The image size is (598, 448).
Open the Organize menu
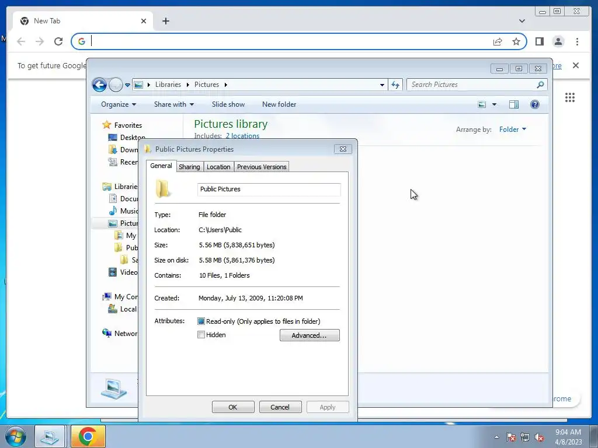click(118, 104)
